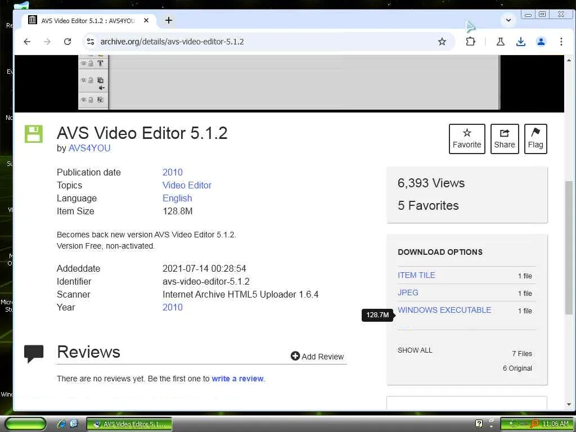Open the Chrome three-dot menu
The image size is (576, 432).
pyautogui.click(x=561, y=42)
